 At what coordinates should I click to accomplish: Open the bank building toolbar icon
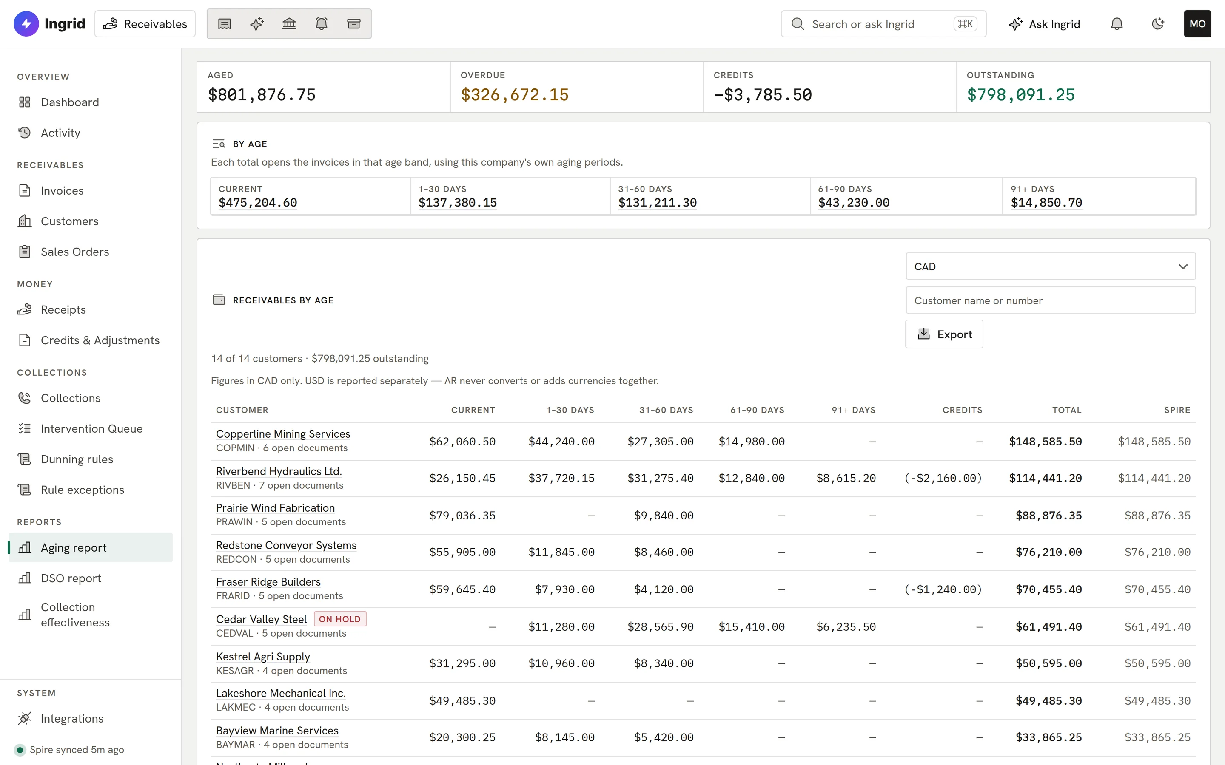[x=289, y=24]
